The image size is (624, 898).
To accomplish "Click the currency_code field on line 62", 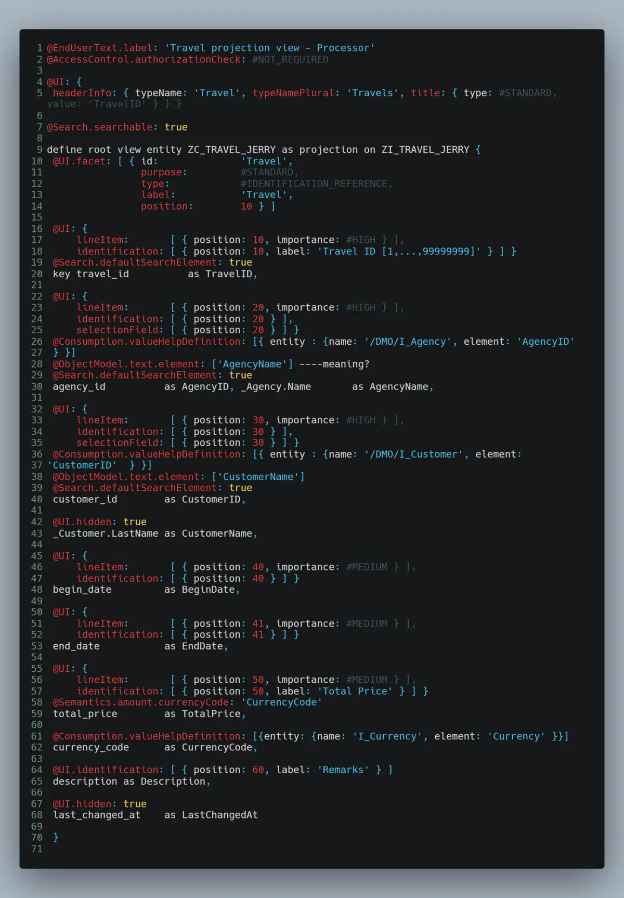I will click(x=91, y=748).
